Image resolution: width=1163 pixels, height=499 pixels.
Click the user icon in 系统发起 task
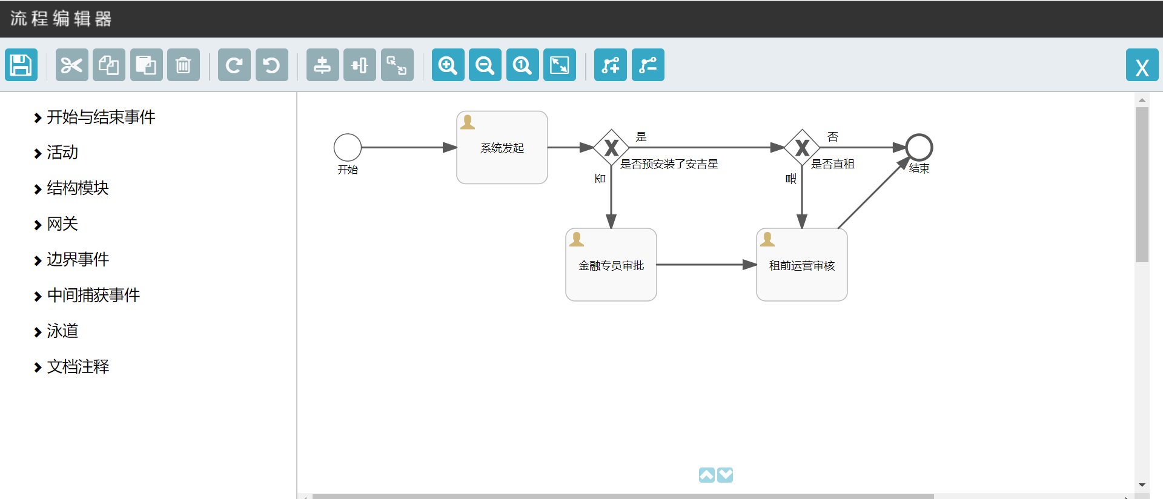click(x=468, y=122)
